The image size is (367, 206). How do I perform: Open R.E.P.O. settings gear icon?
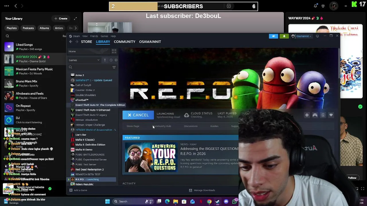(307, 115)
